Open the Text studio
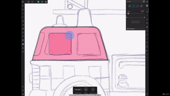Screen dimensions: 170x96 [147, 46]
